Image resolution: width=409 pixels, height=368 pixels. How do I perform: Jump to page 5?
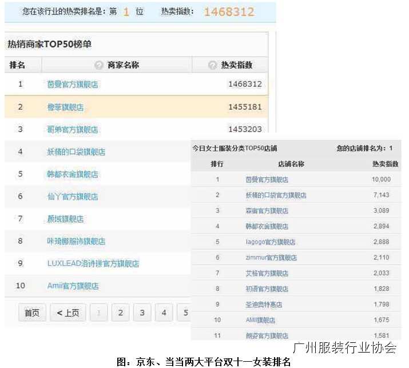184,313
